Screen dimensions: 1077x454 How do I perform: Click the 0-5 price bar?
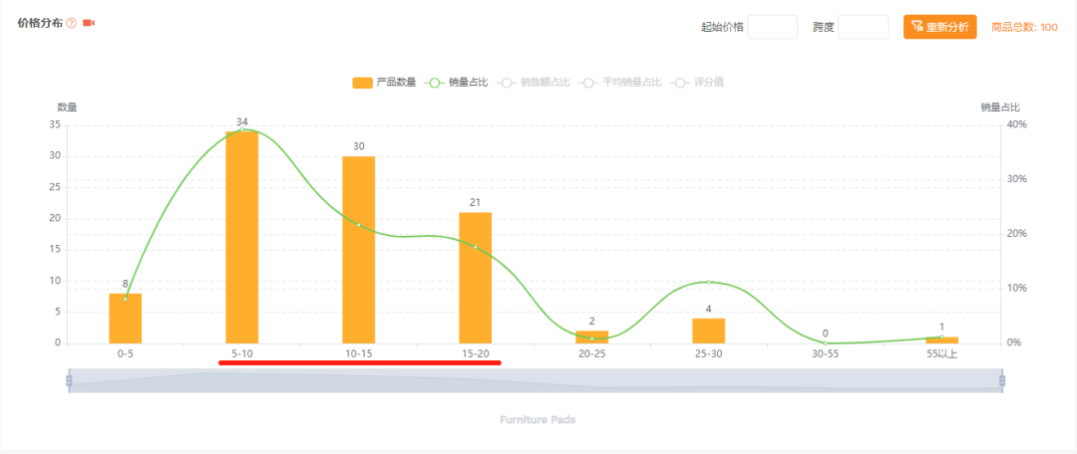(x=125, y=319)
